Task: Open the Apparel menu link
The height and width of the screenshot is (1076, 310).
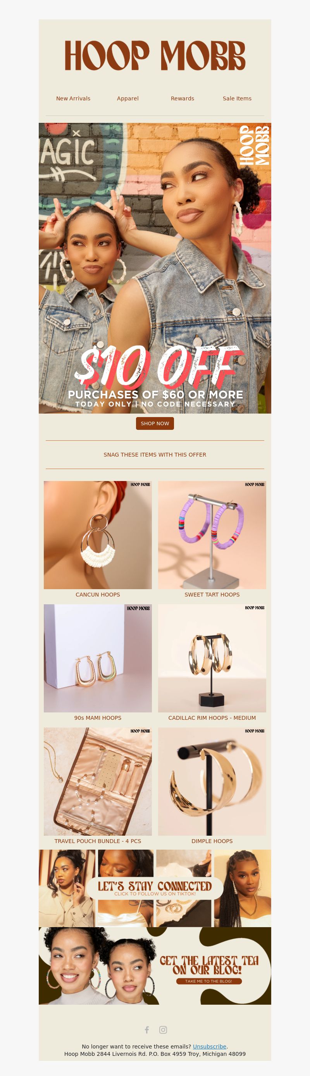Action: [x=128, y=98]
